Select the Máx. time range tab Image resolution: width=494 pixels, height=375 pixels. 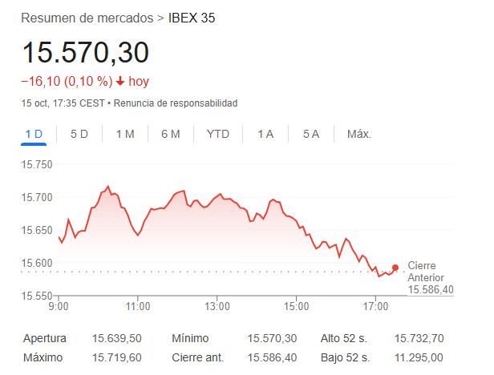click(x=358, y=134)
